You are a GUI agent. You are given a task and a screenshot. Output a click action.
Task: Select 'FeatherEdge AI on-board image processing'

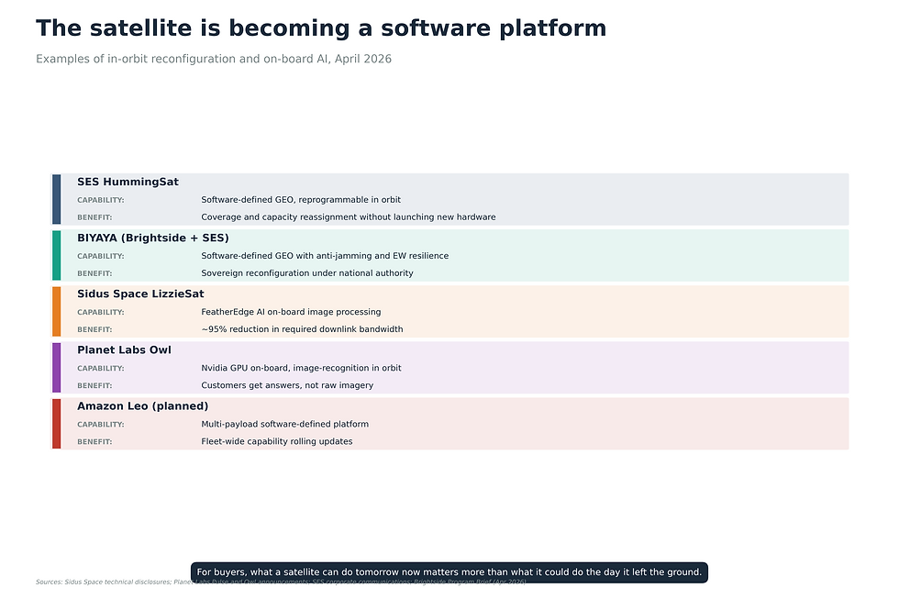click(292, 313)
